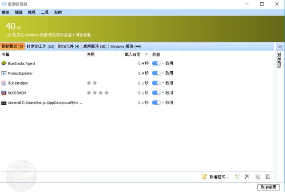Collapse right sidebar with double-chevron icon
This screenshot has height=192, width=285.
tap(280, 47)
